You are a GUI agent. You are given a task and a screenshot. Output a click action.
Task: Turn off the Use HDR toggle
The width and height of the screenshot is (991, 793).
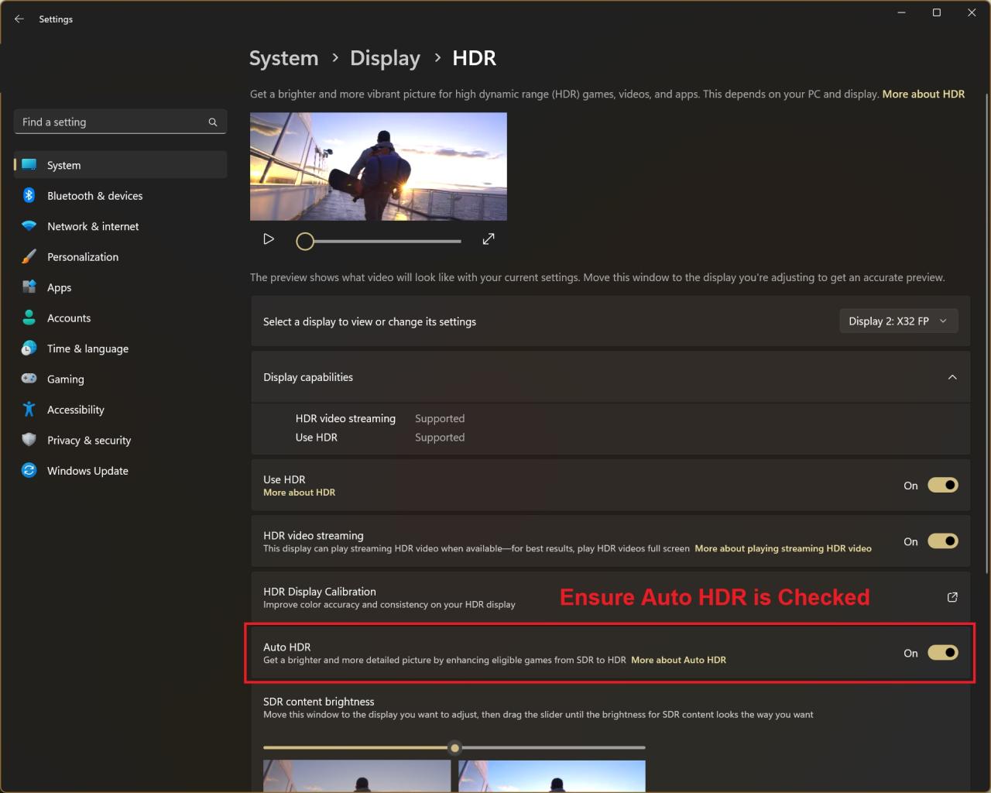tap(942, 486)
